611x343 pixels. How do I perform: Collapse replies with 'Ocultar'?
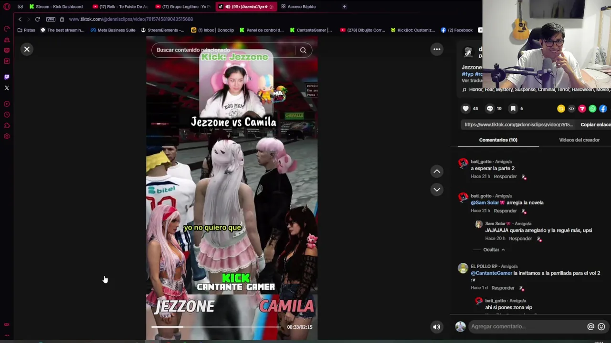pyautogui.click(x=494, y=250)
